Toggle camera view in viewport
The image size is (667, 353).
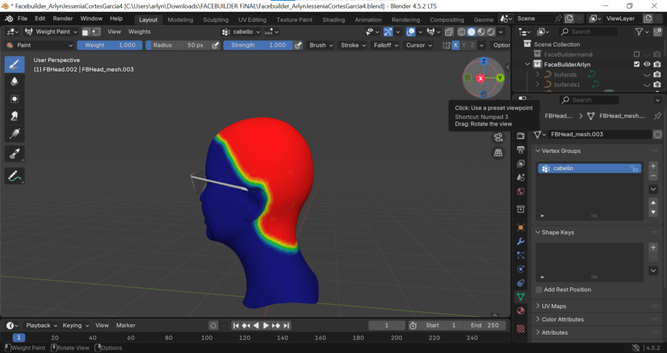pyautogui.click(x=498, y=137)
